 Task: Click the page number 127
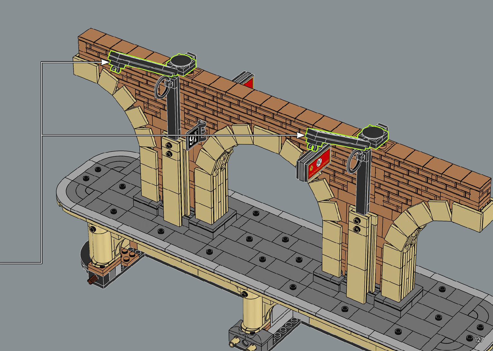(479, 340)
